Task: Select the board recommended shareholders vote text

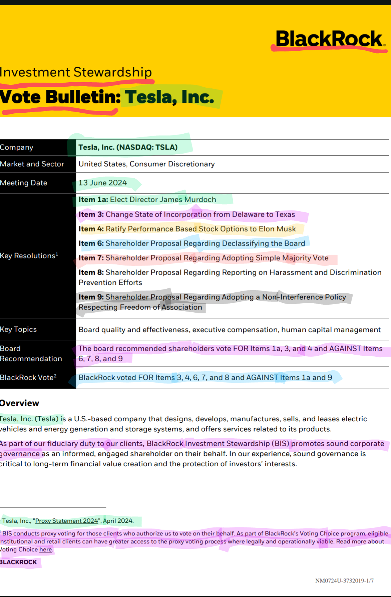Action: (231, 354)
